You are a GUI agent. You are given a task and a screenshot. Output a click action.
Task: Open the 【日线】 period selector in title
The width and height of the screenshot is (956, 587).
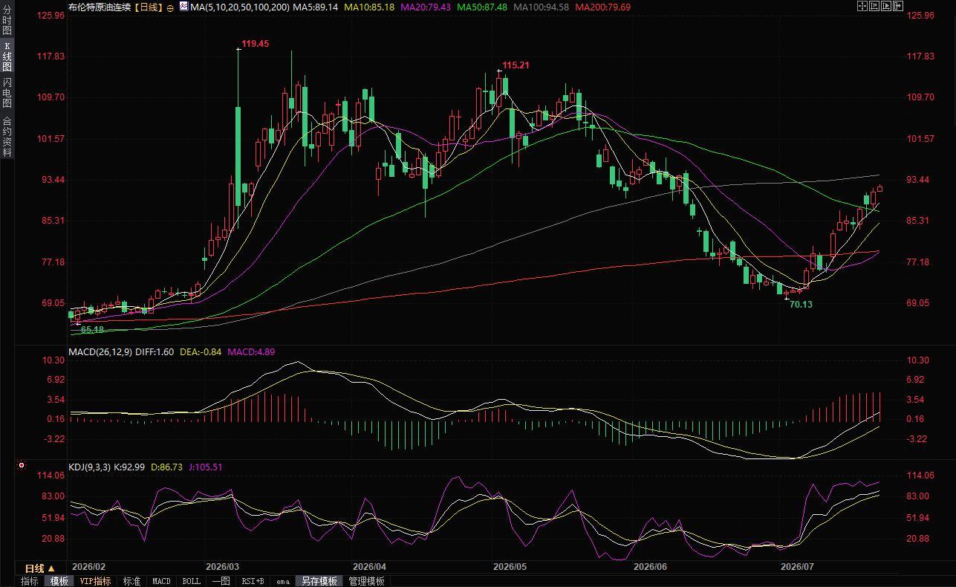click(149, 7)
